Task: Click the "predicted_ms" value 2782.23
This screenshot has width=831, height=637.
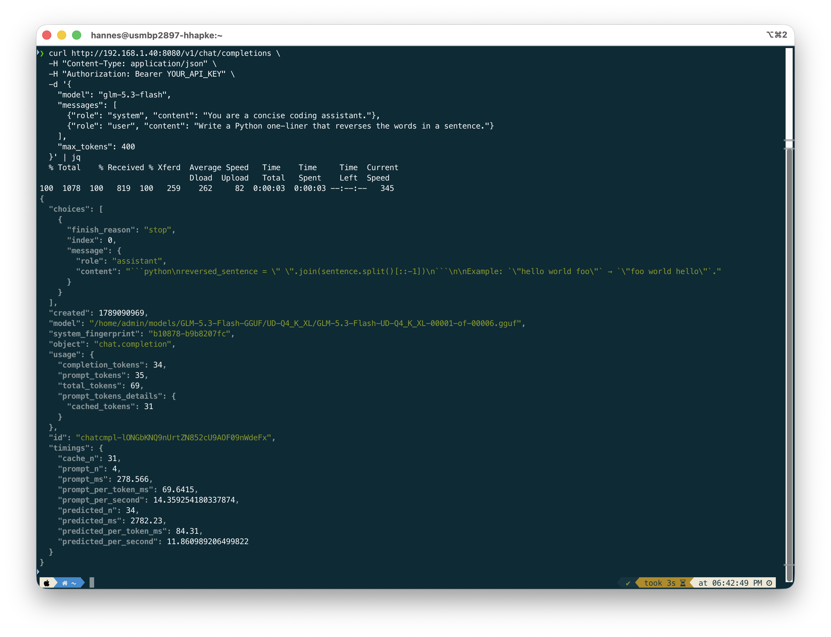Action: pos(146,521)
